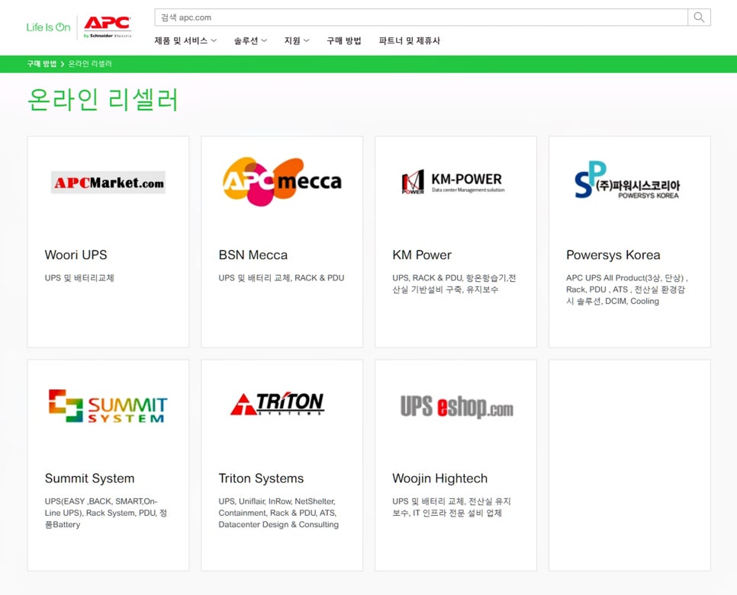Screen dimensions: 737x595
Task: Go to 구매 방법 in the breadcrumb
Action: 41,64
